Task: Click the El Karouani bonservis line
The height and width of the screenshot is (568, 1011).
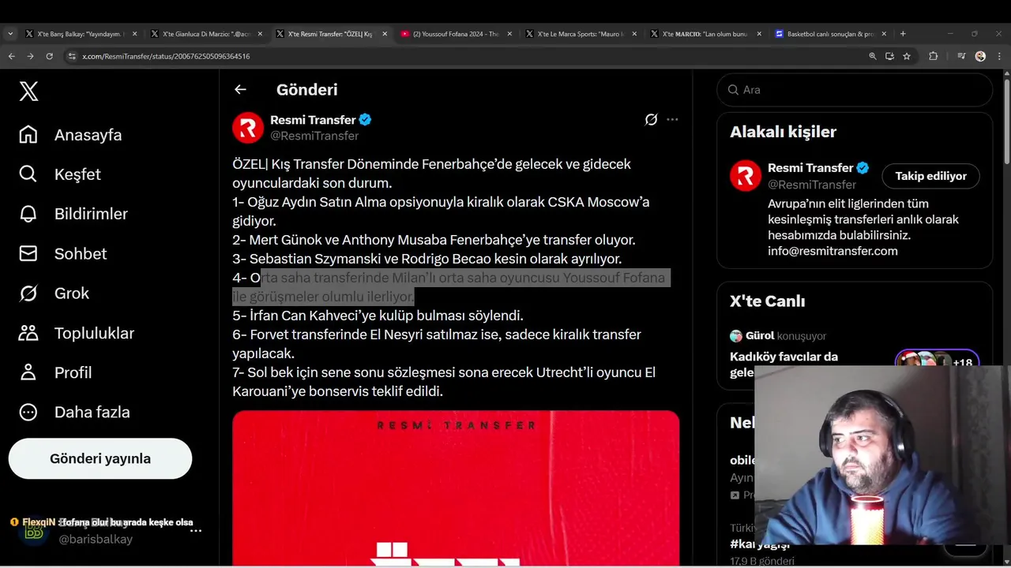Action: [444, 382]
